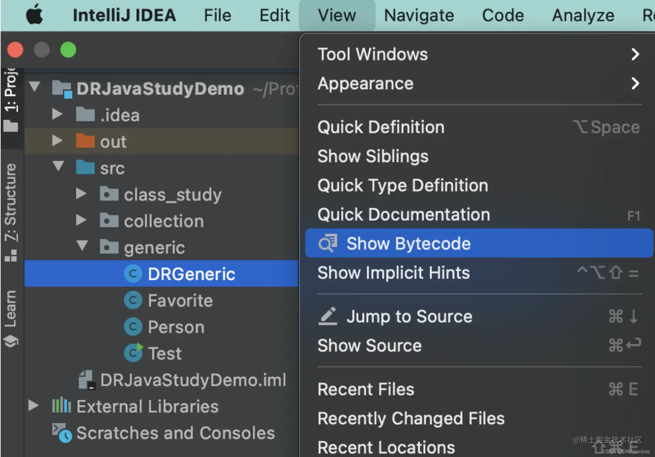Choose Quick Definition from View menu
The width and height of the screenshot is (655, 457).
479,127
